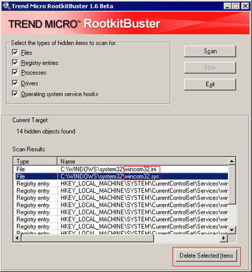Uncheck Operating system service hooks

click(x=15, y=94)
